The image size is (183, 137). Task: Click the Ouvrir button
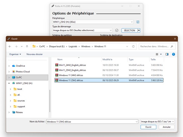coord(148,127)
